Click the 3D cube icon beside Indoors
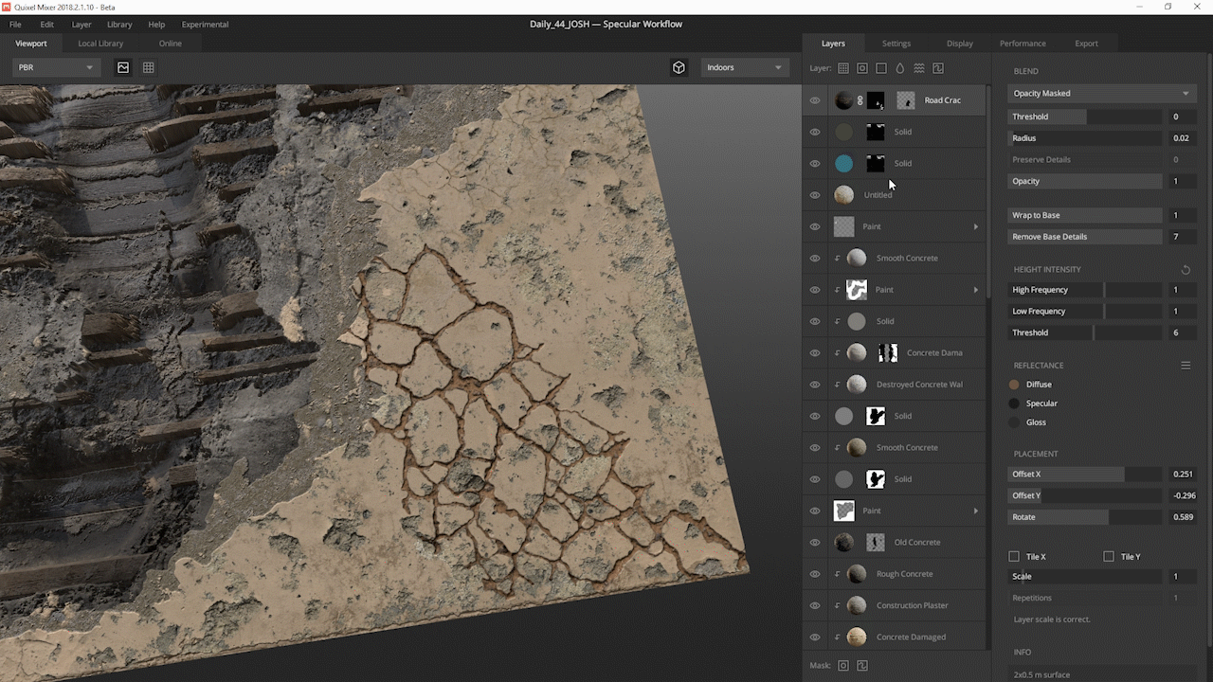 [x=679, y=67]
